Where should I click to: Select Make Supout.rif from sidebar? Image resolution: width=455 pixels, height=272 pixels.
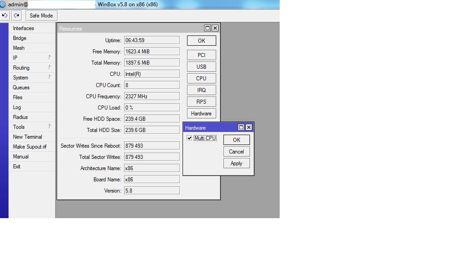(30, 146)
